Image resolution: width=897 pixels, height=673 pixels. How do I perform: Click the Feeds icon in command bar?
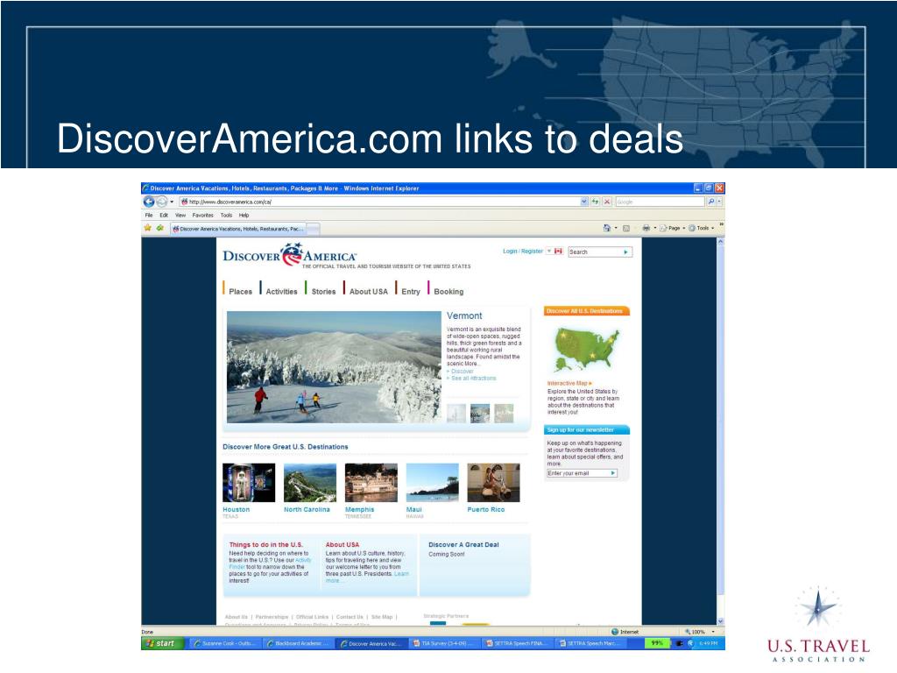click(x=626, y=228)
